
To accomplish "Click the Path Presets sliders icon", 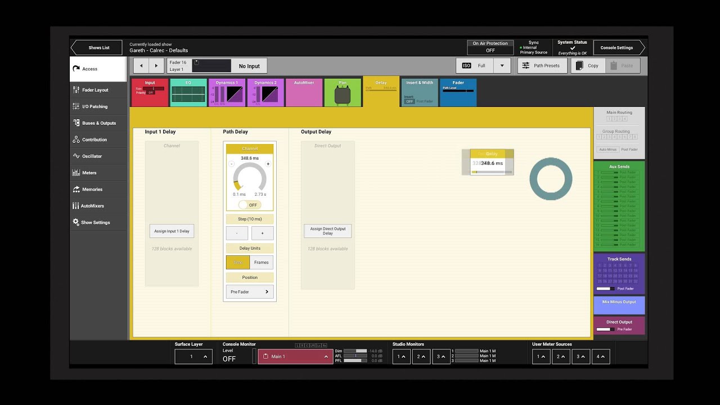I will (x=526, y=66).
